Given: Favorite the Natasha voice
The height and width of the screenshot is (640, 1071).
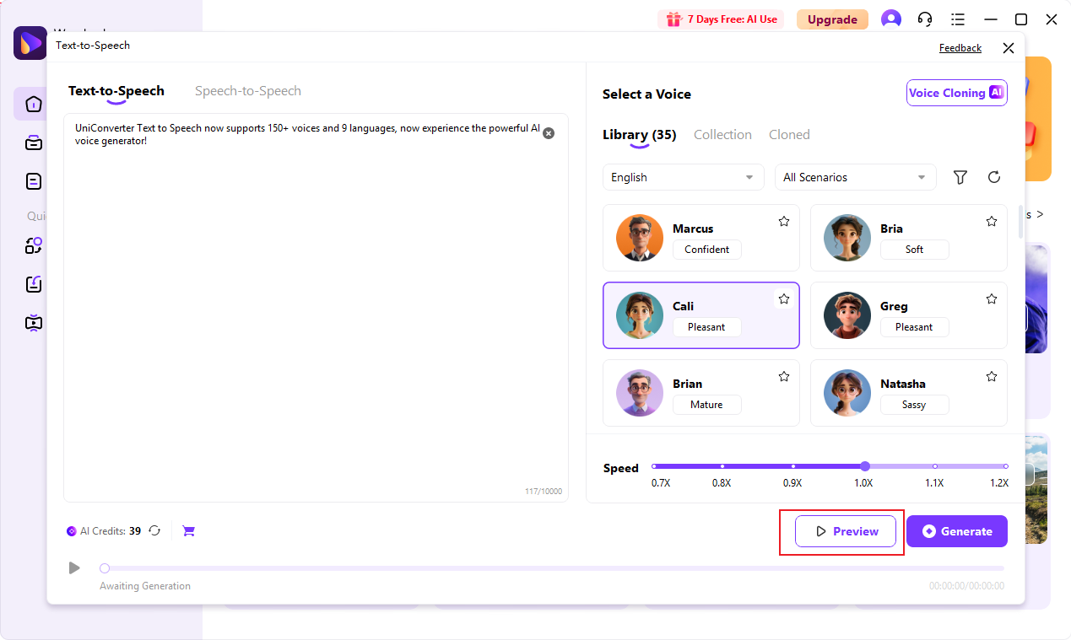Looking at the screenshot, I should click(x=992, y=377).
